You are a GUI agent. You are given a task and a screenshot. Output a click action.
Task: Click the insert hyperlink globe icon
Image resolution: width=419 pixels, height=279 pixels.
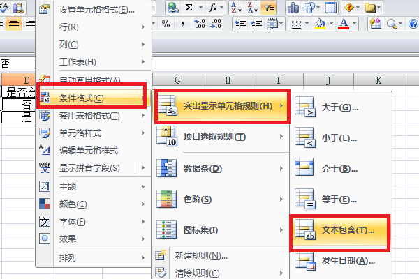click(x=173, y=8)
